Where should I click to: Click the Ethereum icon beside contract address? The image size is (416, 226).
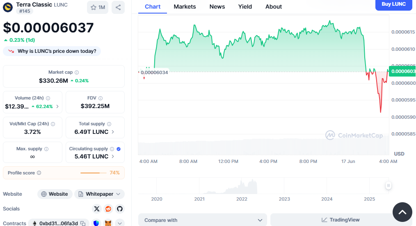(34, 224)
